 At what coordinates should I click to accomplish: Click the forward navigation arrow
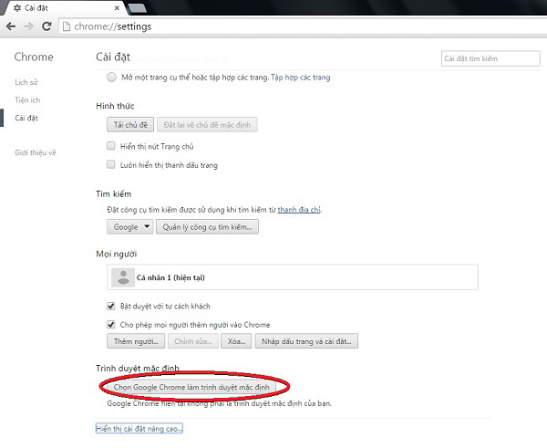point(30,27)
